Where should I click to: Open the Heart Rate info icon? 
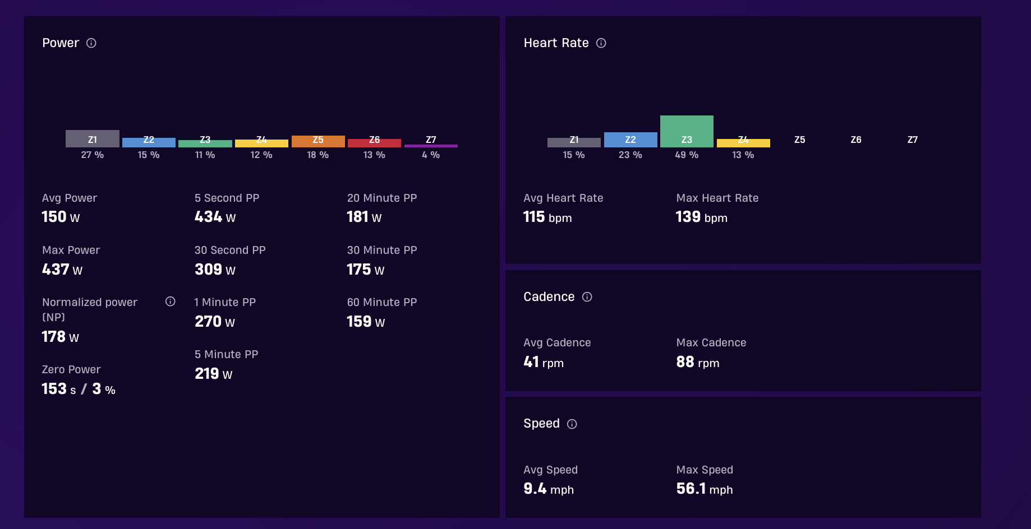tap(601, 43)
